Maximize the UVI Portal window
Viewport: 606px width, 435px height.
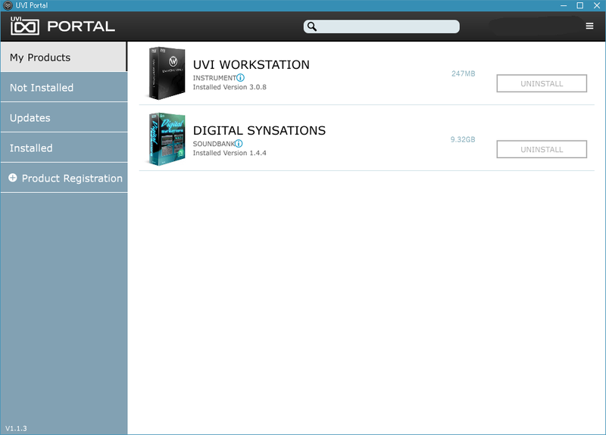point(580,5)
